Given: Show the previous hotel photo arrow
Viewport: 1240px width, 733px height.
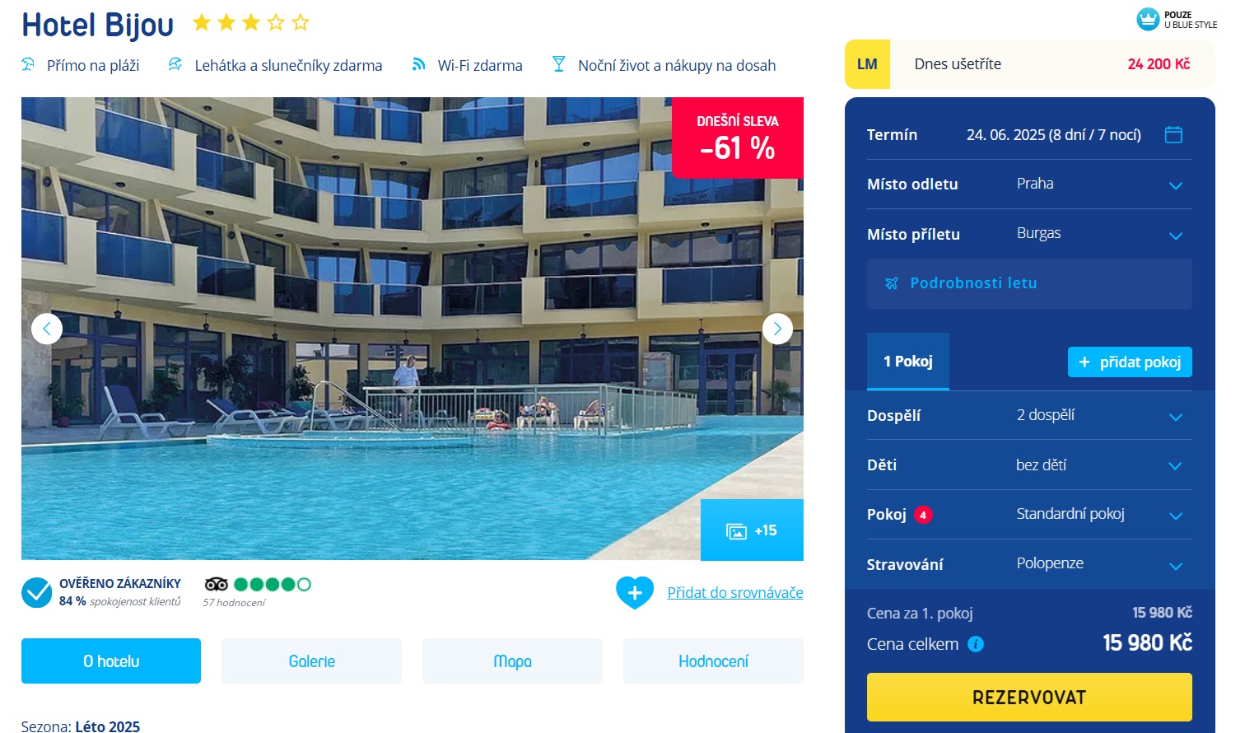Looking at the screenshot, I should point(47,329).
